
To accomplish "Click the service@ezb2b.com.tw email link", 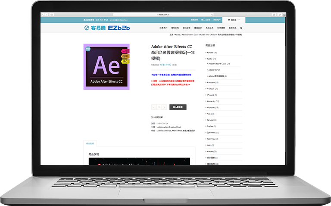I will pyautogui.click(x=119, y=20).
